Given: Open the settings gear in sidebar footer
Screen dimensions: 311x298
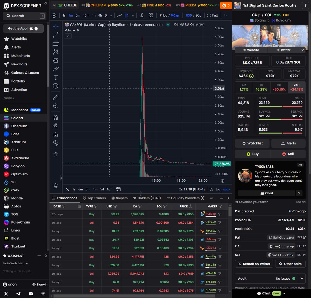Looking at the screenshot, I should (x=43, y=294).
